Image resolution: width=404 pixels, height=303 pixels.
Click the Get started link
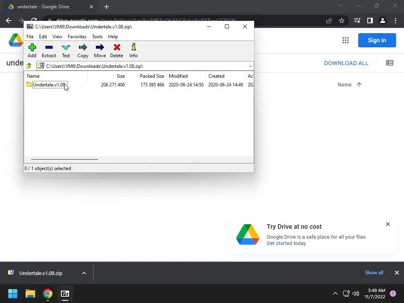[x=279, y=243]
